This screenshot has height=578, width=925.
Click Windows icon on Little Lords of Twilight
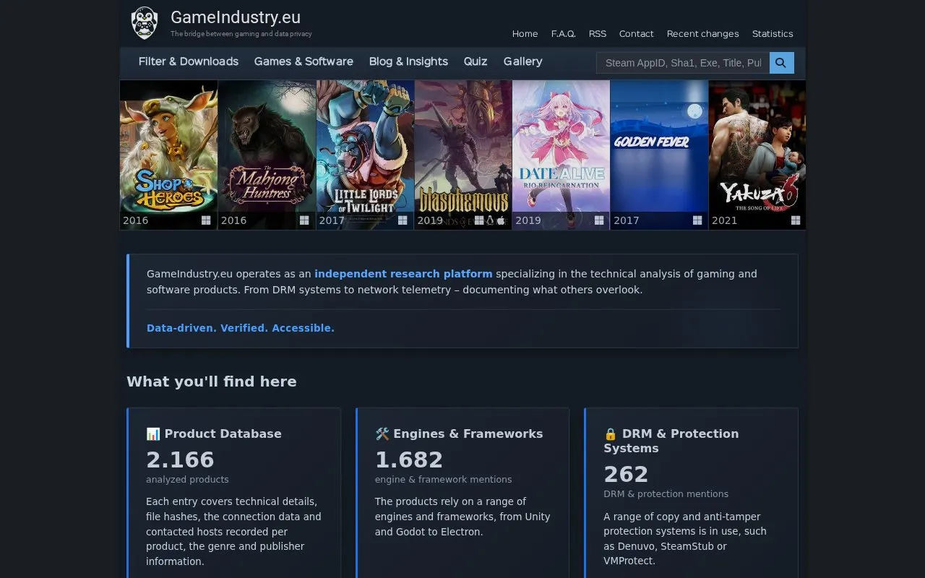point(403,220)
